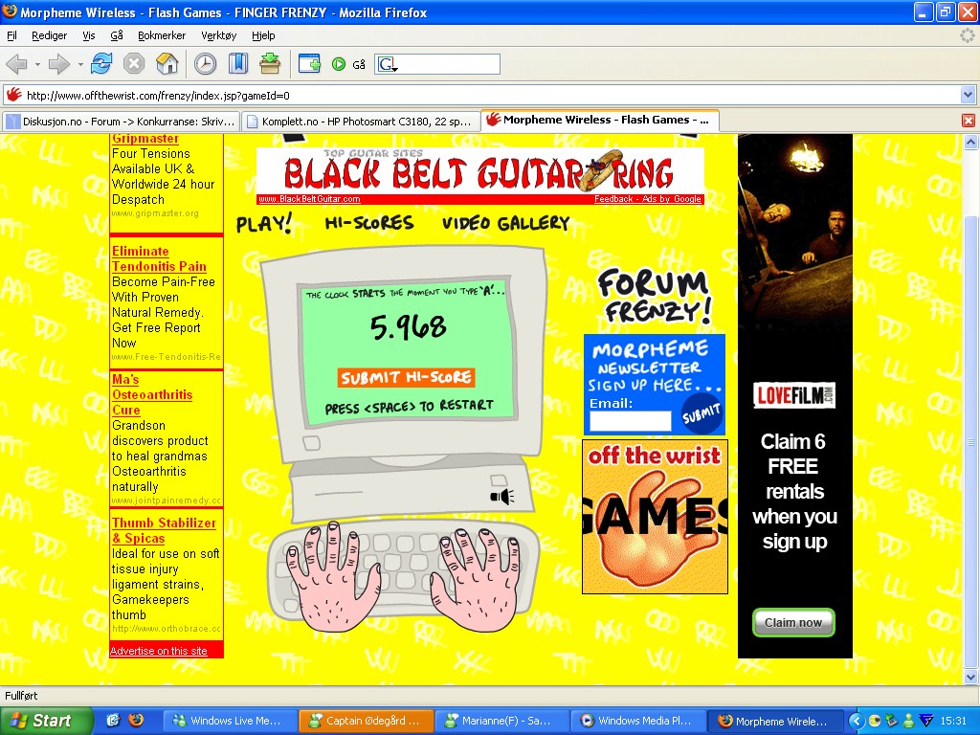
Task: Open Captain Ødegård taskbar conversation
Action: tap(366, 721)
